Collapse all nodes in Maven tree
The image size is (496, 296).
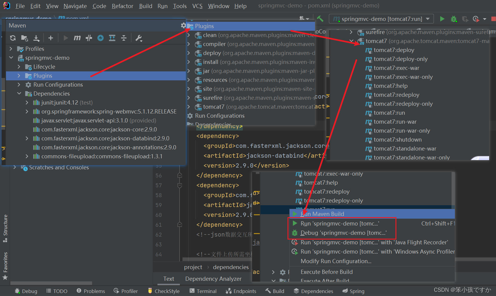pyautogui.click(x=124, y=38)
